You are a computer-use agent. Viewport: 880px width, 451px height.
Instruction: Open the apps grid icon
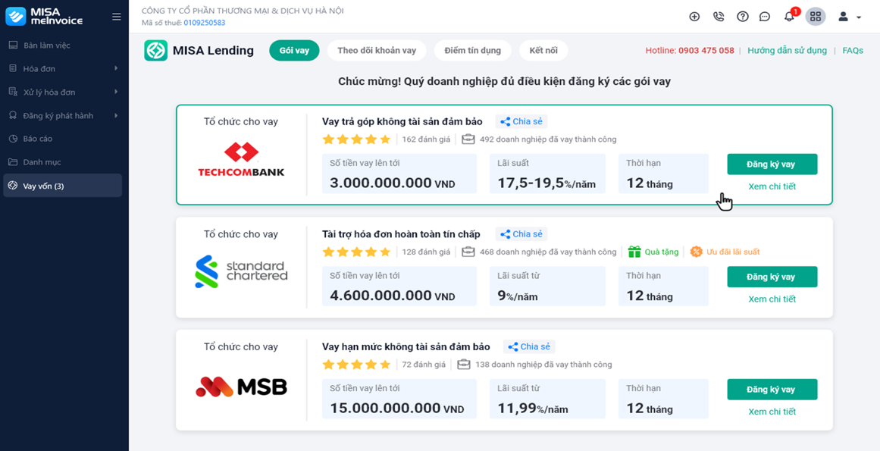tap(816, 17)
